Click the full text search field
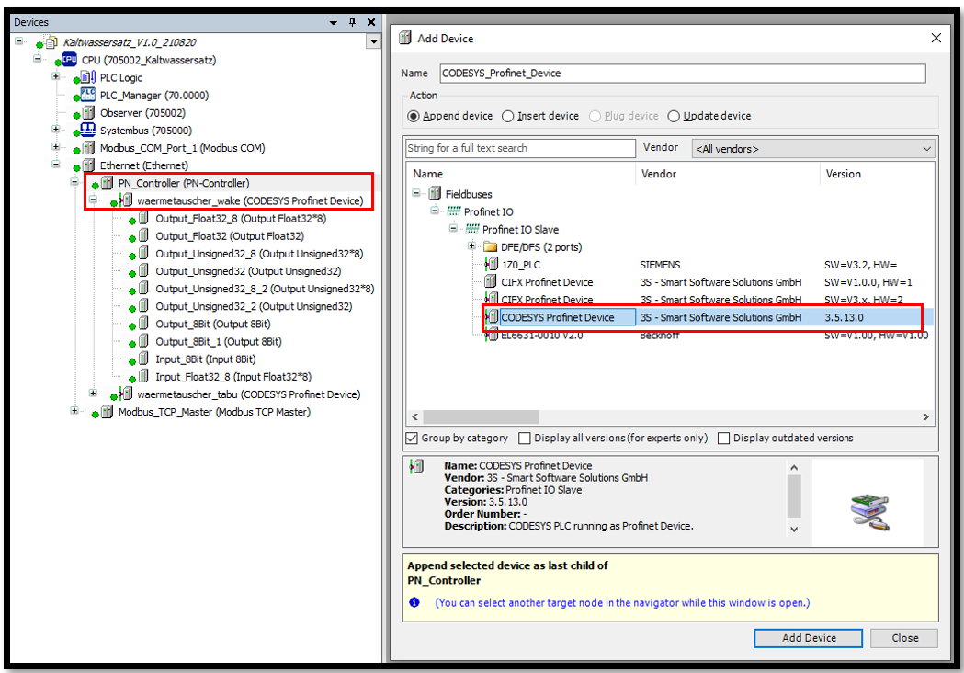This screenshot has height=673, width=964. 520,148
